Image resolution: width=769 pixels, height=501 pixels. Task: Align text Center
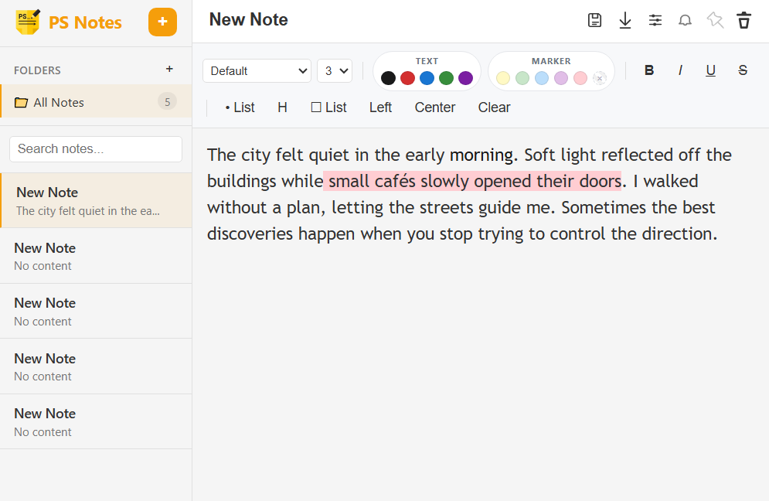(435, 107)
